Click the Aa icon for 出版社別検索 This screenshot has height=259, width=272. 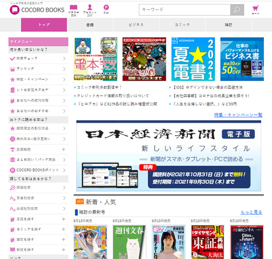[x=13, y=209]
